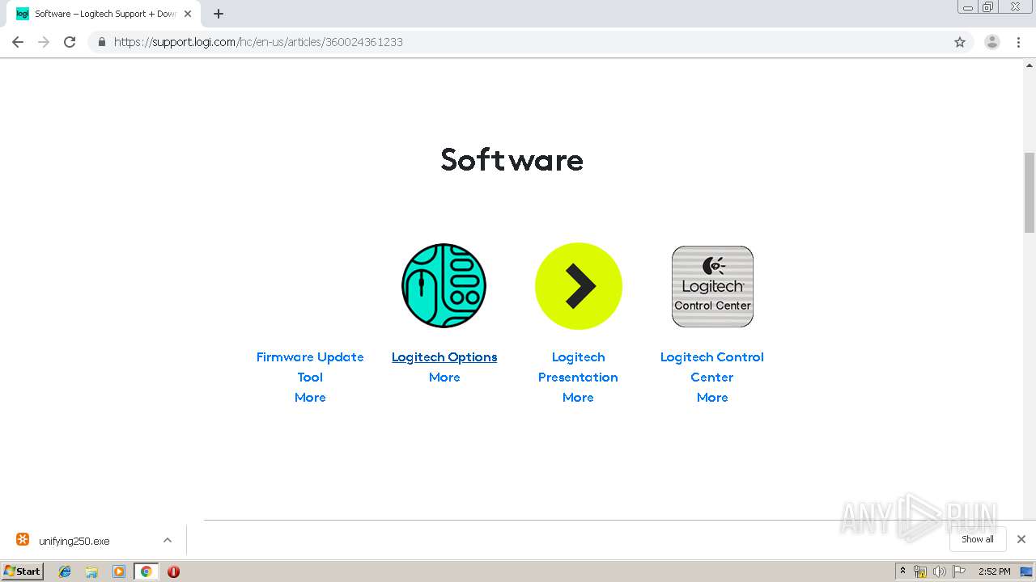The width and height of the screenshot is (1036, 582).
Task: Bookmark this page with star icon
Action: coord(960,42)
